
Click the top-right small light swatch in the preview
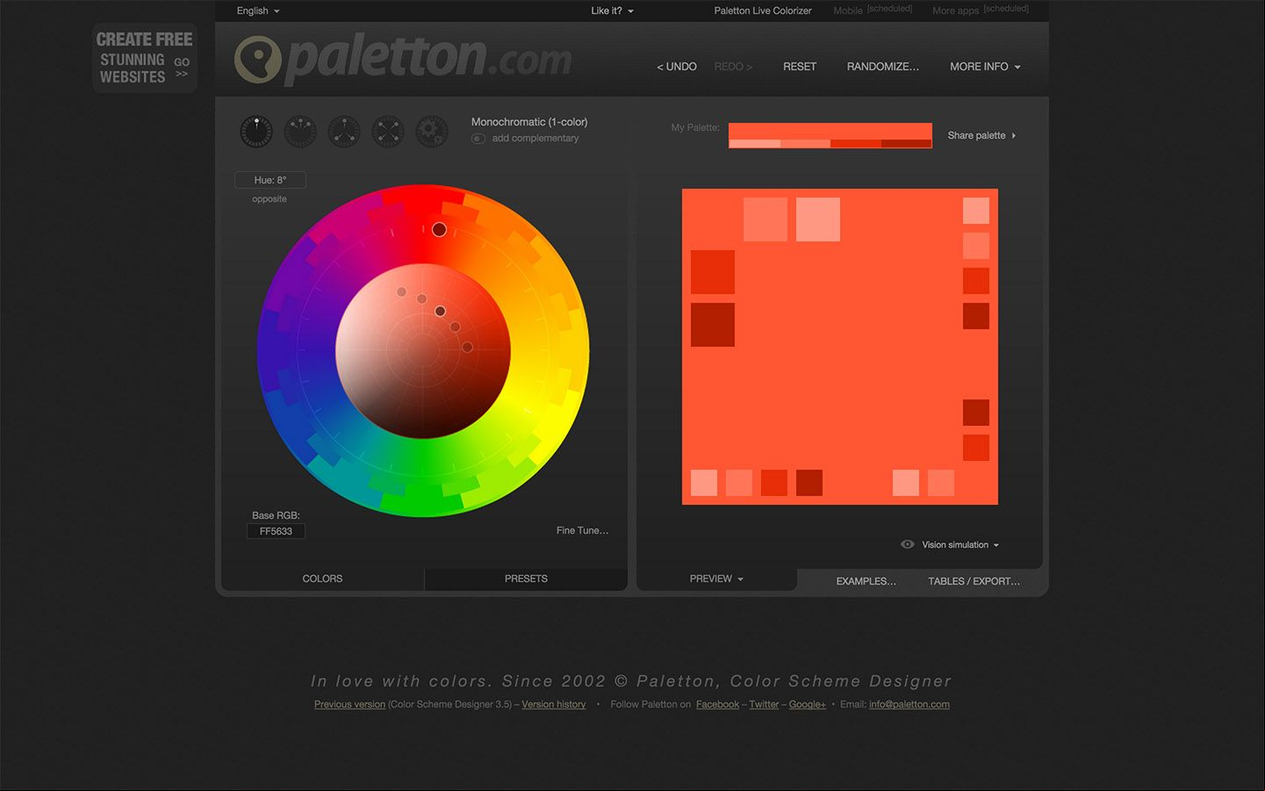click(976, 211)
